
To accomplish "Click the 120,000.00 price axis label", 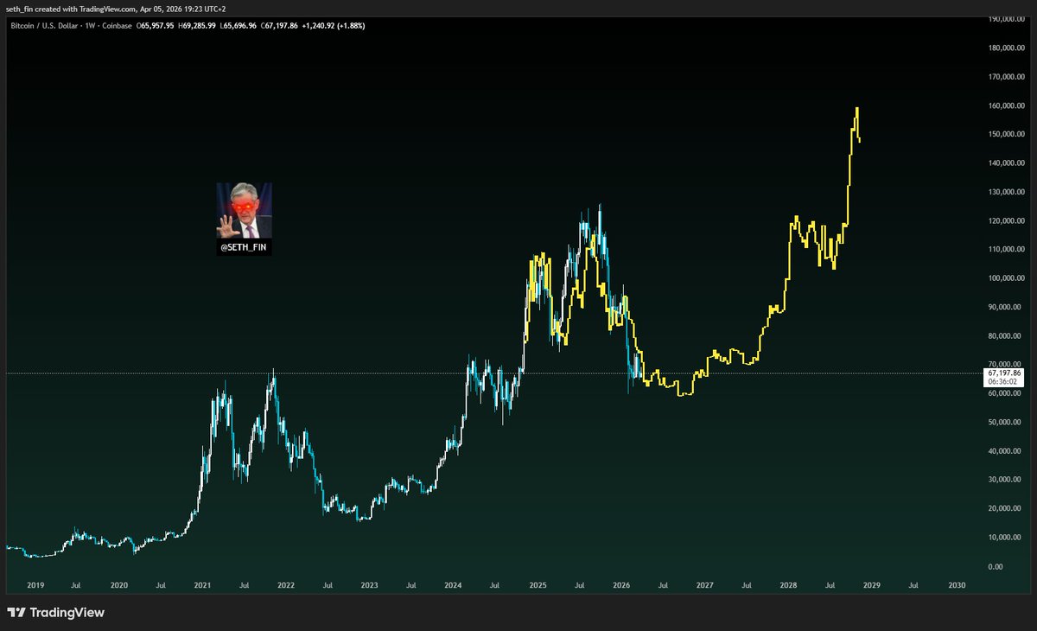I will [1007, 220].
